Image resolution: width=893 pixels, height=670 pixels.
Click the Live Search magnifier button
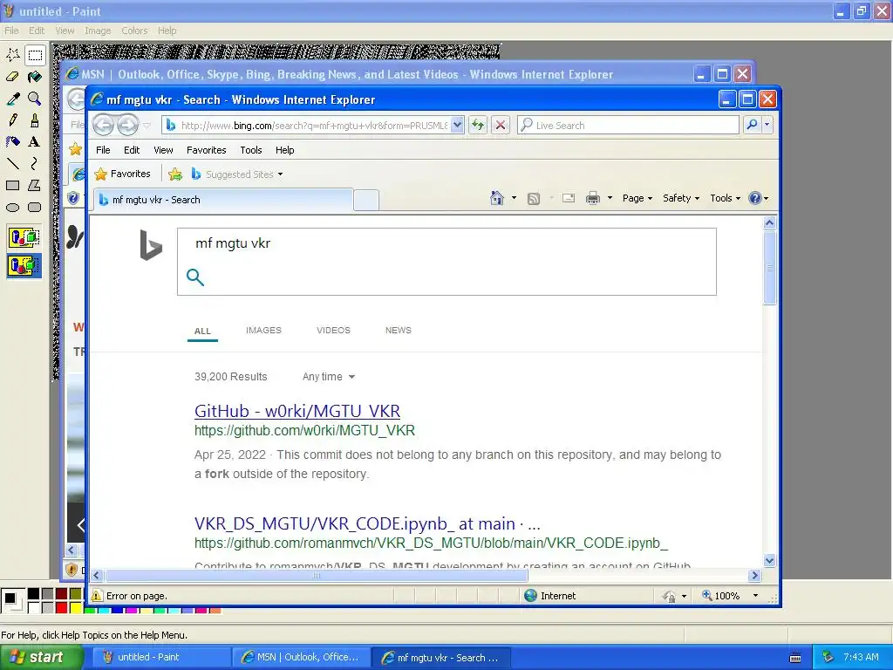tap(753, 124)
